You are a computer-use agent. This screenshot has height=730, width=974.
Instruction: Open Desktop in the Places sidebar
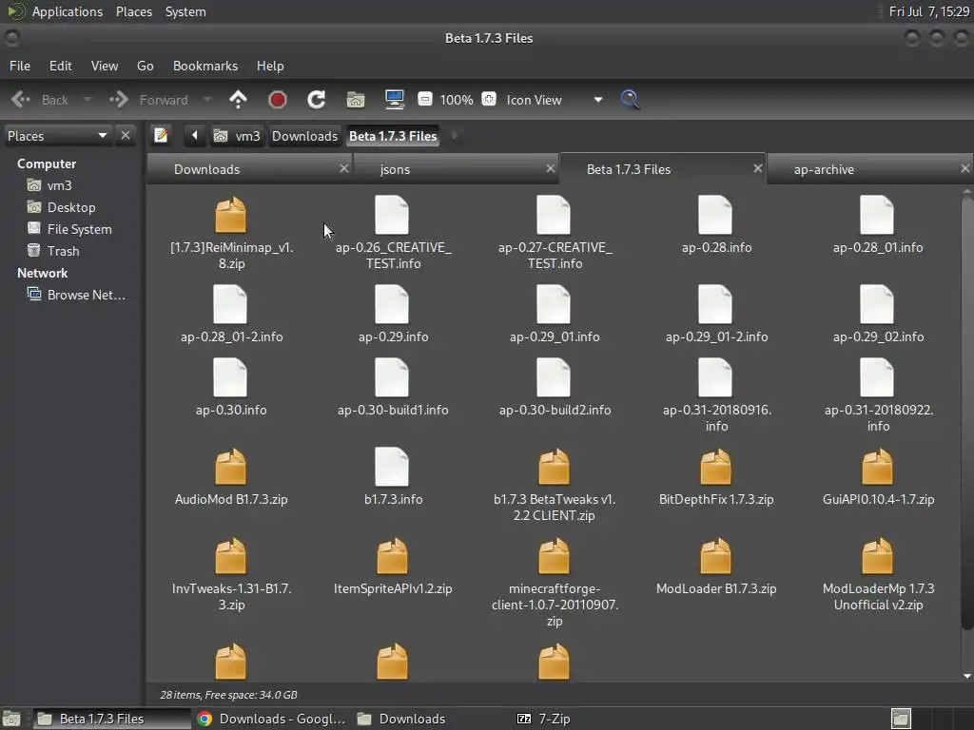click(x=62, y=207)
